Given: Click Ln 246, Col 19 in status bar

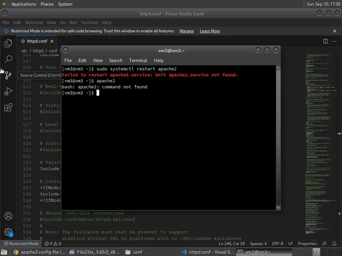Looking at the screenshot, I should [x=232, y=244].
